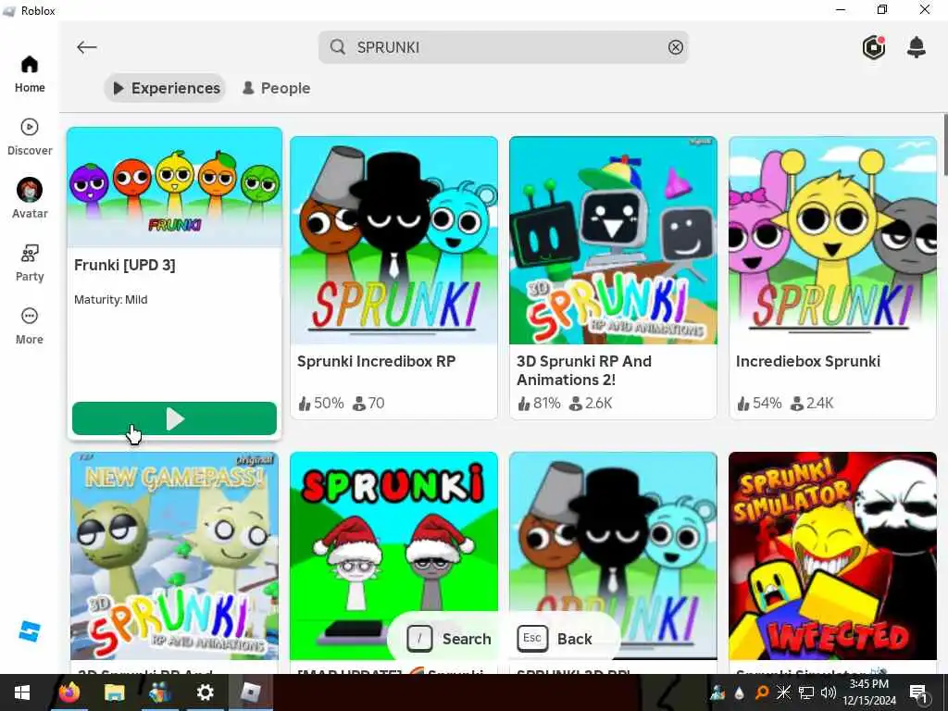Switch to the Experiences tab
The height and width of the screenshot is (711, 948).
(166, 88)
